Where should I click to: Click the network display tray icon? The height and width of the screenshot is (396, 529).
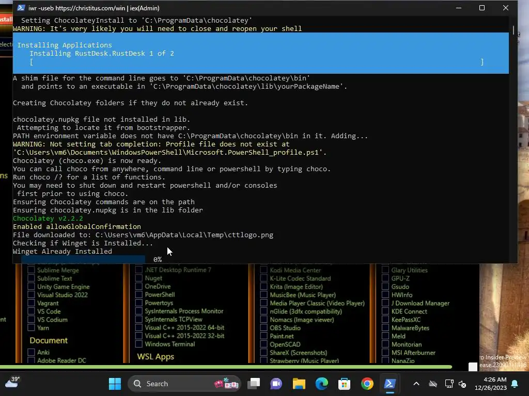tap(449, 384)
